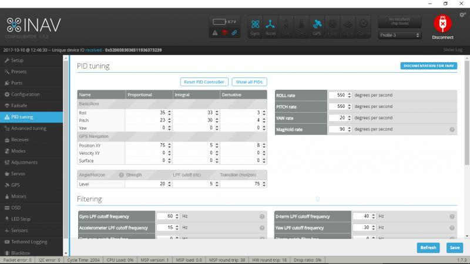Viewport: 470px width, 264px height.
Task: Click the red Disconnect USB icon
Action: point(443,23)
